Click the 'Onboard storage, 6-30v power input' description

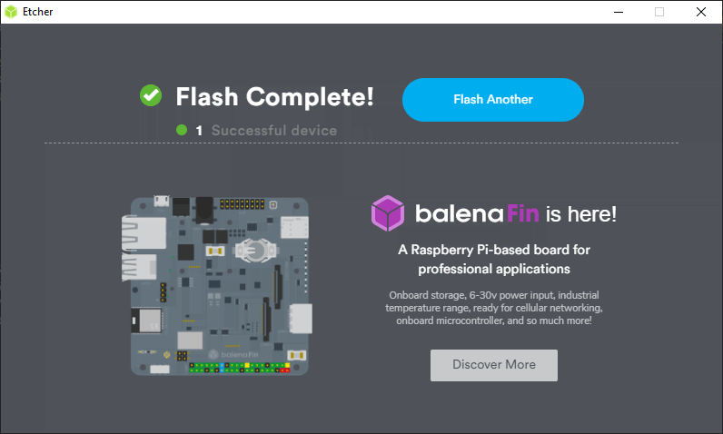pos(494,308)
